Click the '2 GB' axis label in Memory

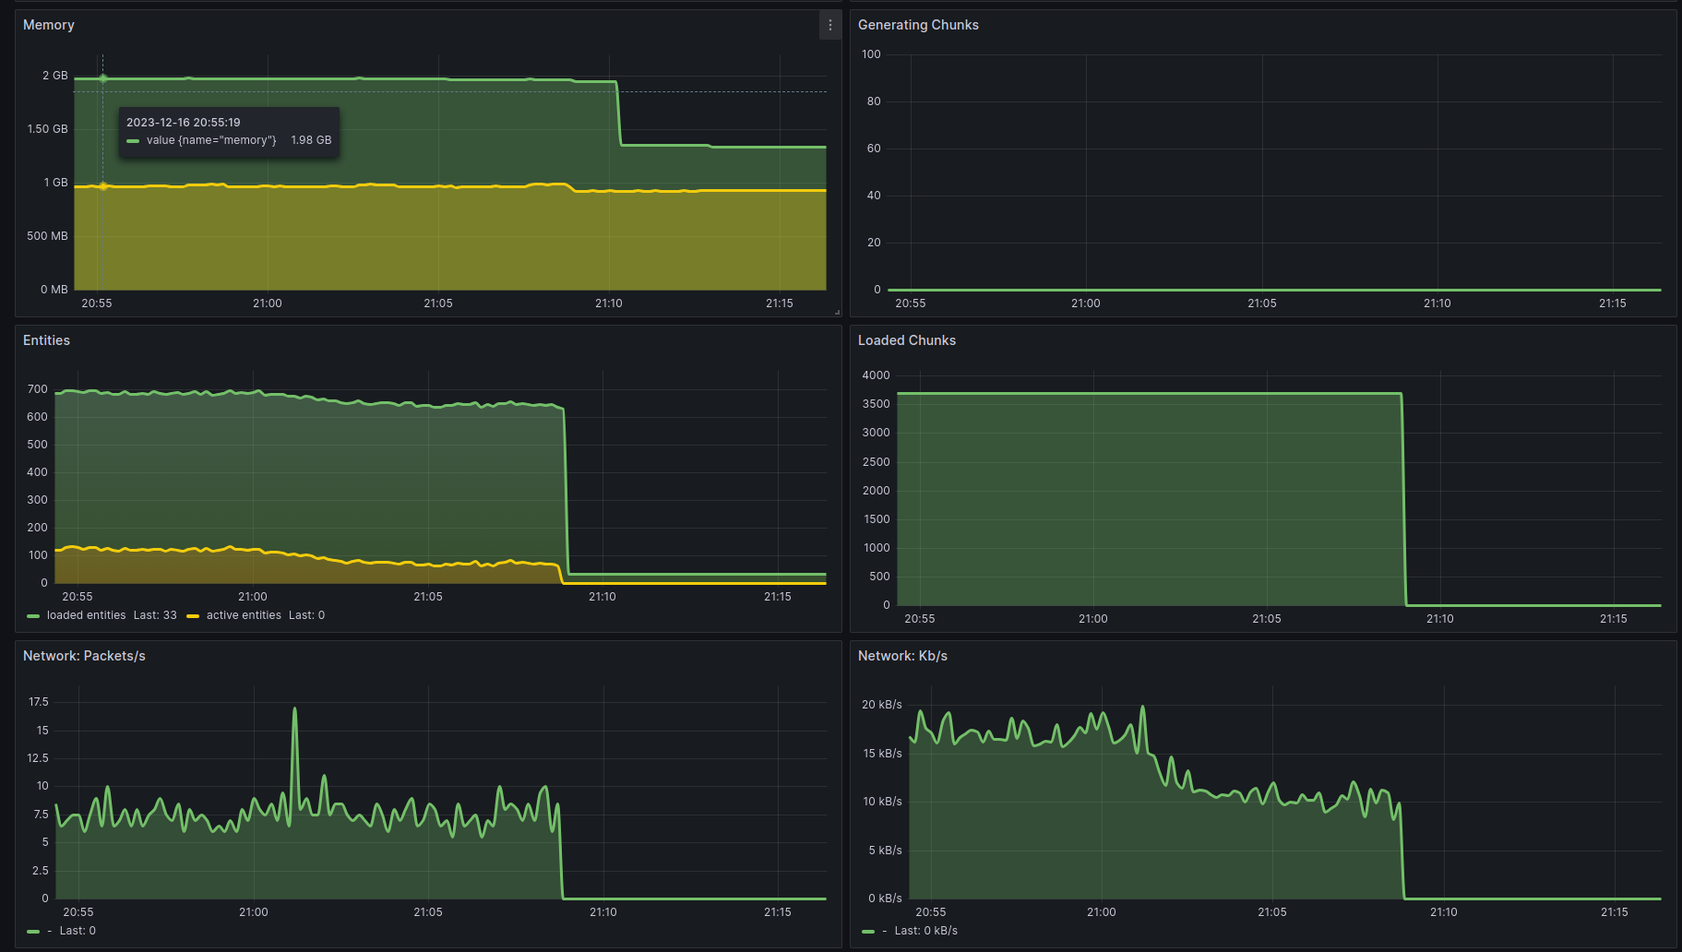click(x=55, y=76)
